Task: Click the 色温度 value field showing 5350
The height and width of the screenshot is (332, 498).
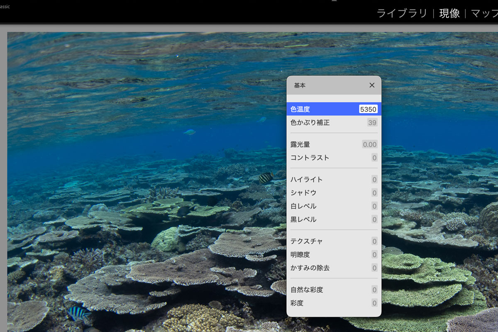Action: click(368, 110)
